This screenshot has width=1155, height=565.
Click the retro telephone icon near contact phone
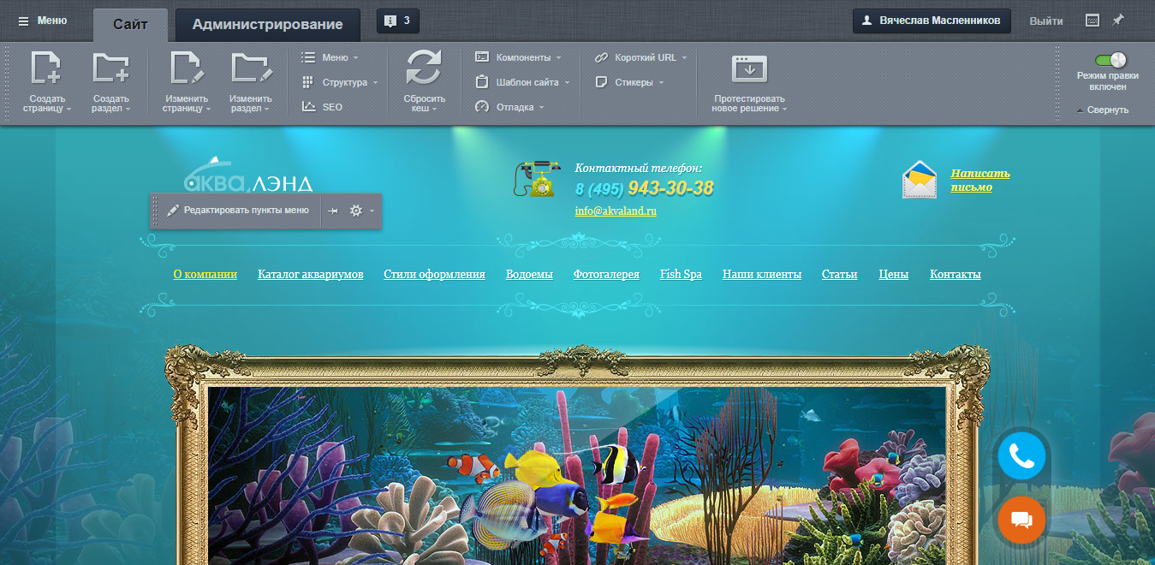[x=537, y=178]
